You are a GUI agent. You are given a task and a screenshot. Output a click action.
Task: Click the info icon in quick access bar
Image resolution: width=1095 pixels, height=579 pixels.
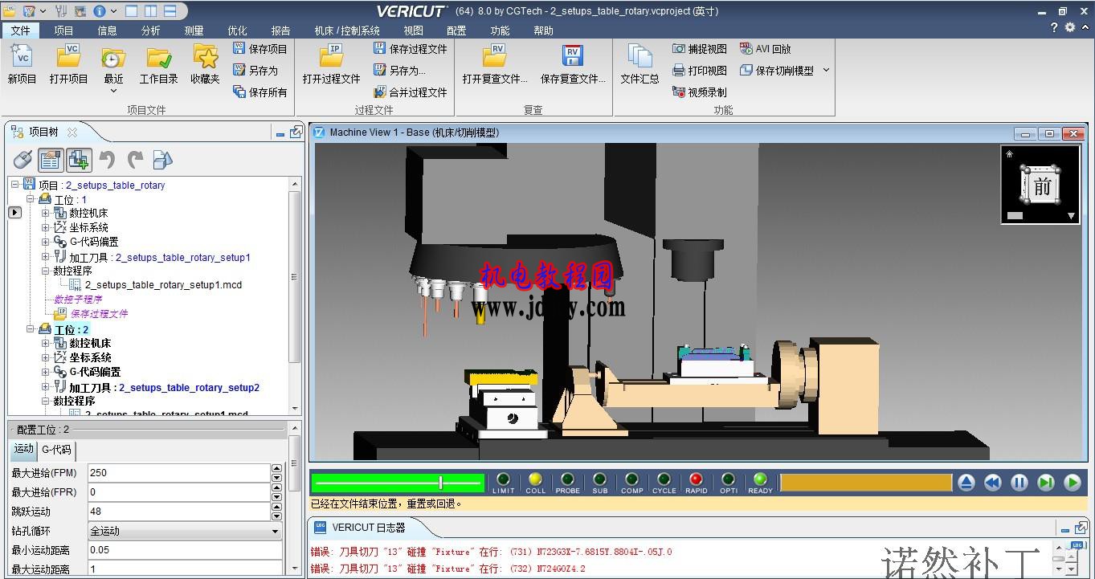pyautogui.click(x=100, y=11)
